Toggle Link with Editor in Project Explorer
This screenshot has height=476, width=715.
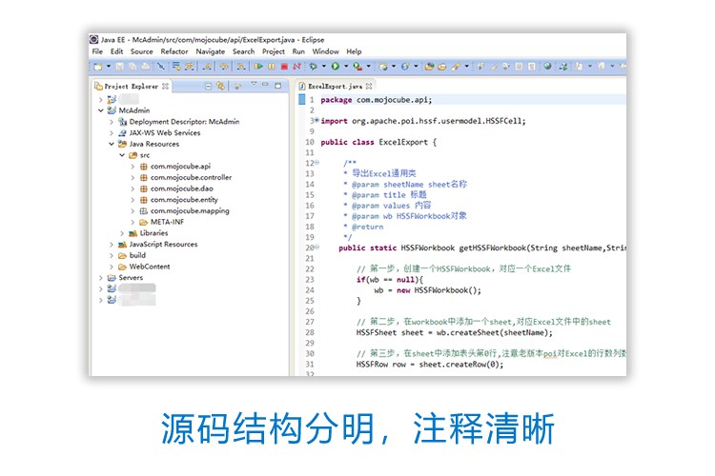point(221,86)
